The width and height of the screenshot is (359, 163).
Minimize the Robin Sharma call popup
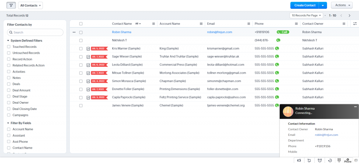tap(355, 107)
